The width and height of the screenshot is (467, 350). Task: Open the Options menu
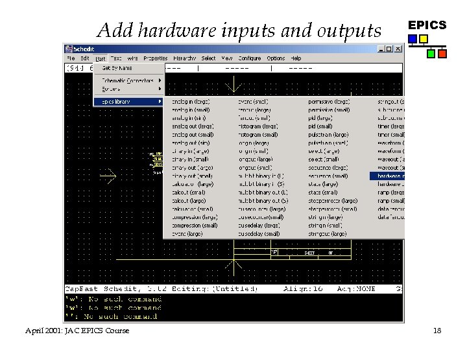coord(276,58)
